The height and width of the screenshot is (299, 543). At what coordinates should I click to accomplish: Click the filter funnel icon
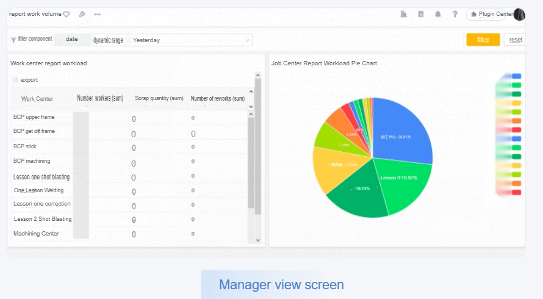tap(13, 40)
